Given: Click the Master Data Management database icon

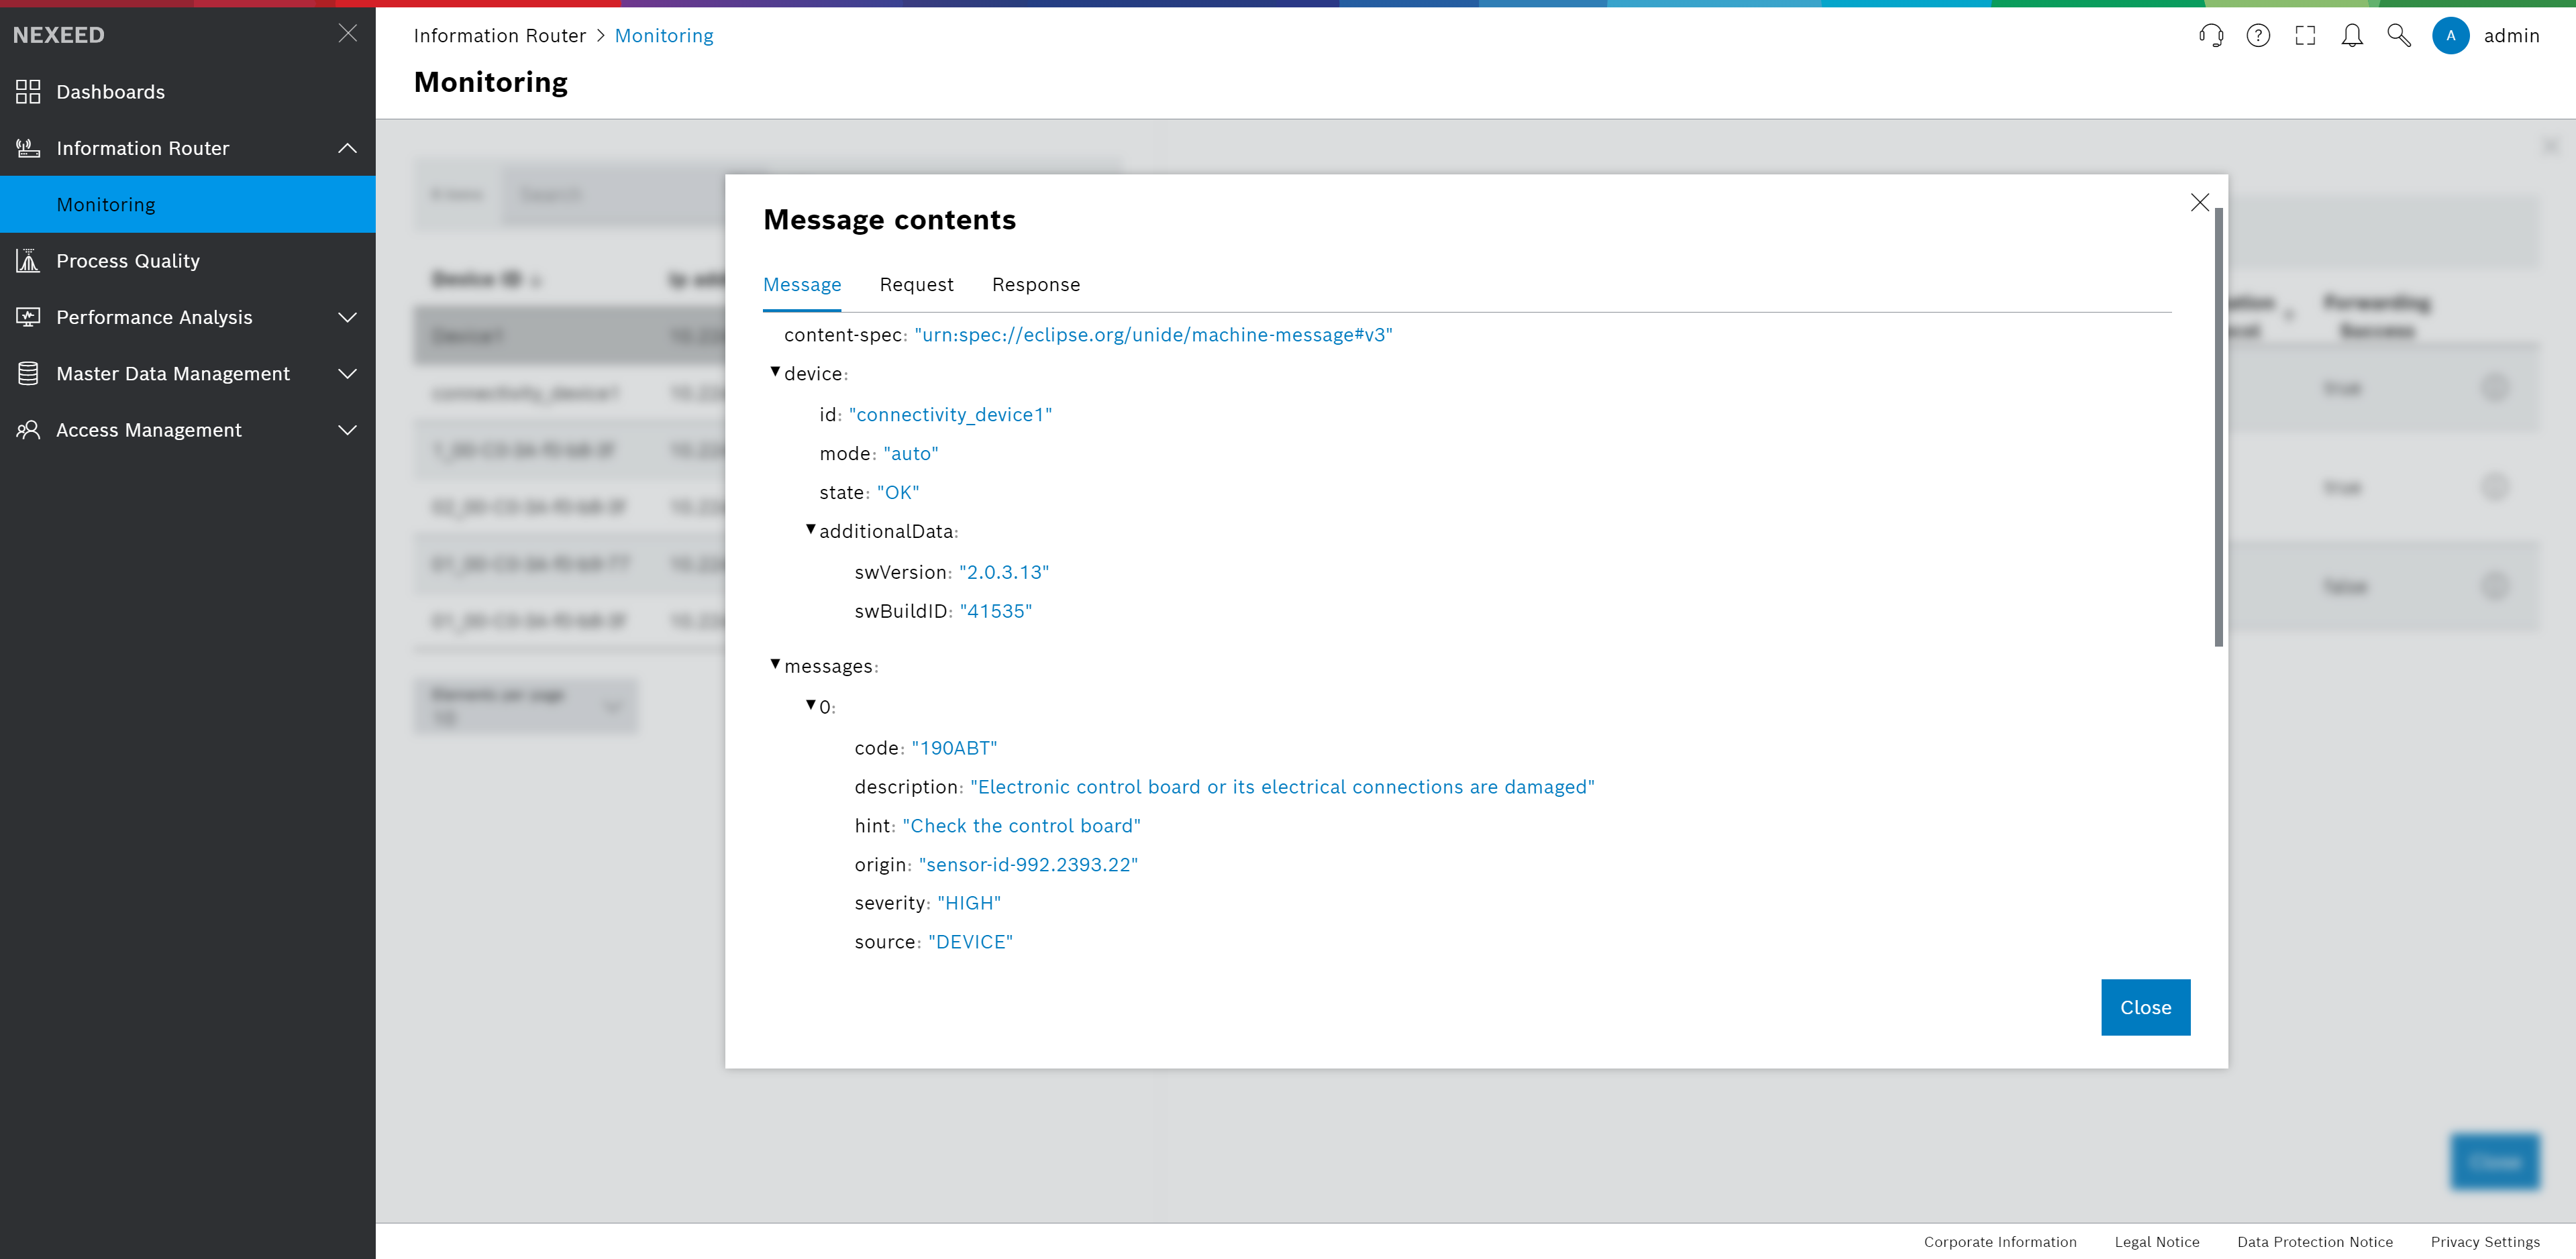Looking at the screenshot, I should (28, 374).
